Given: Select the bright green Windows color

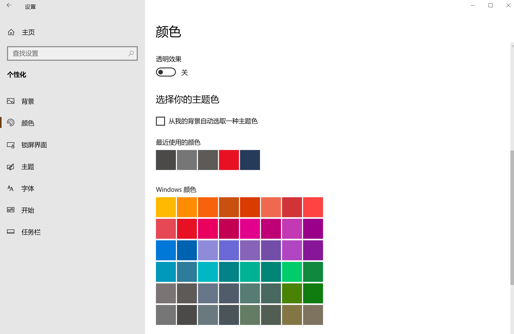Looking at the screenshot, I should (x=292, y=272).
